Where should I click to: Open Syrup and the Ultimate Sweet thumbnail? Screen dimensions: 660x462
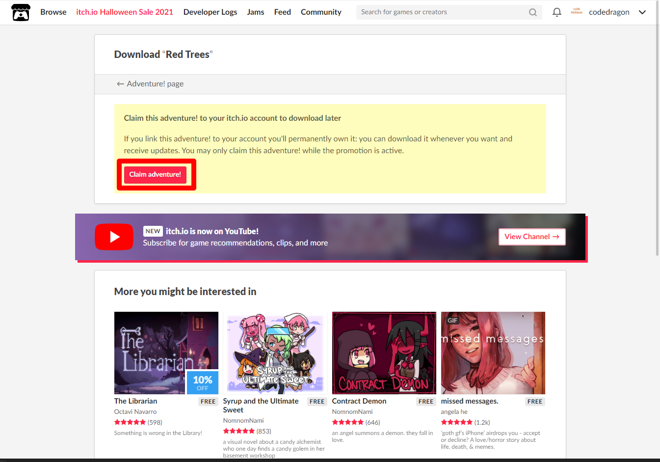pyautogui.click(x=275, y=353)
